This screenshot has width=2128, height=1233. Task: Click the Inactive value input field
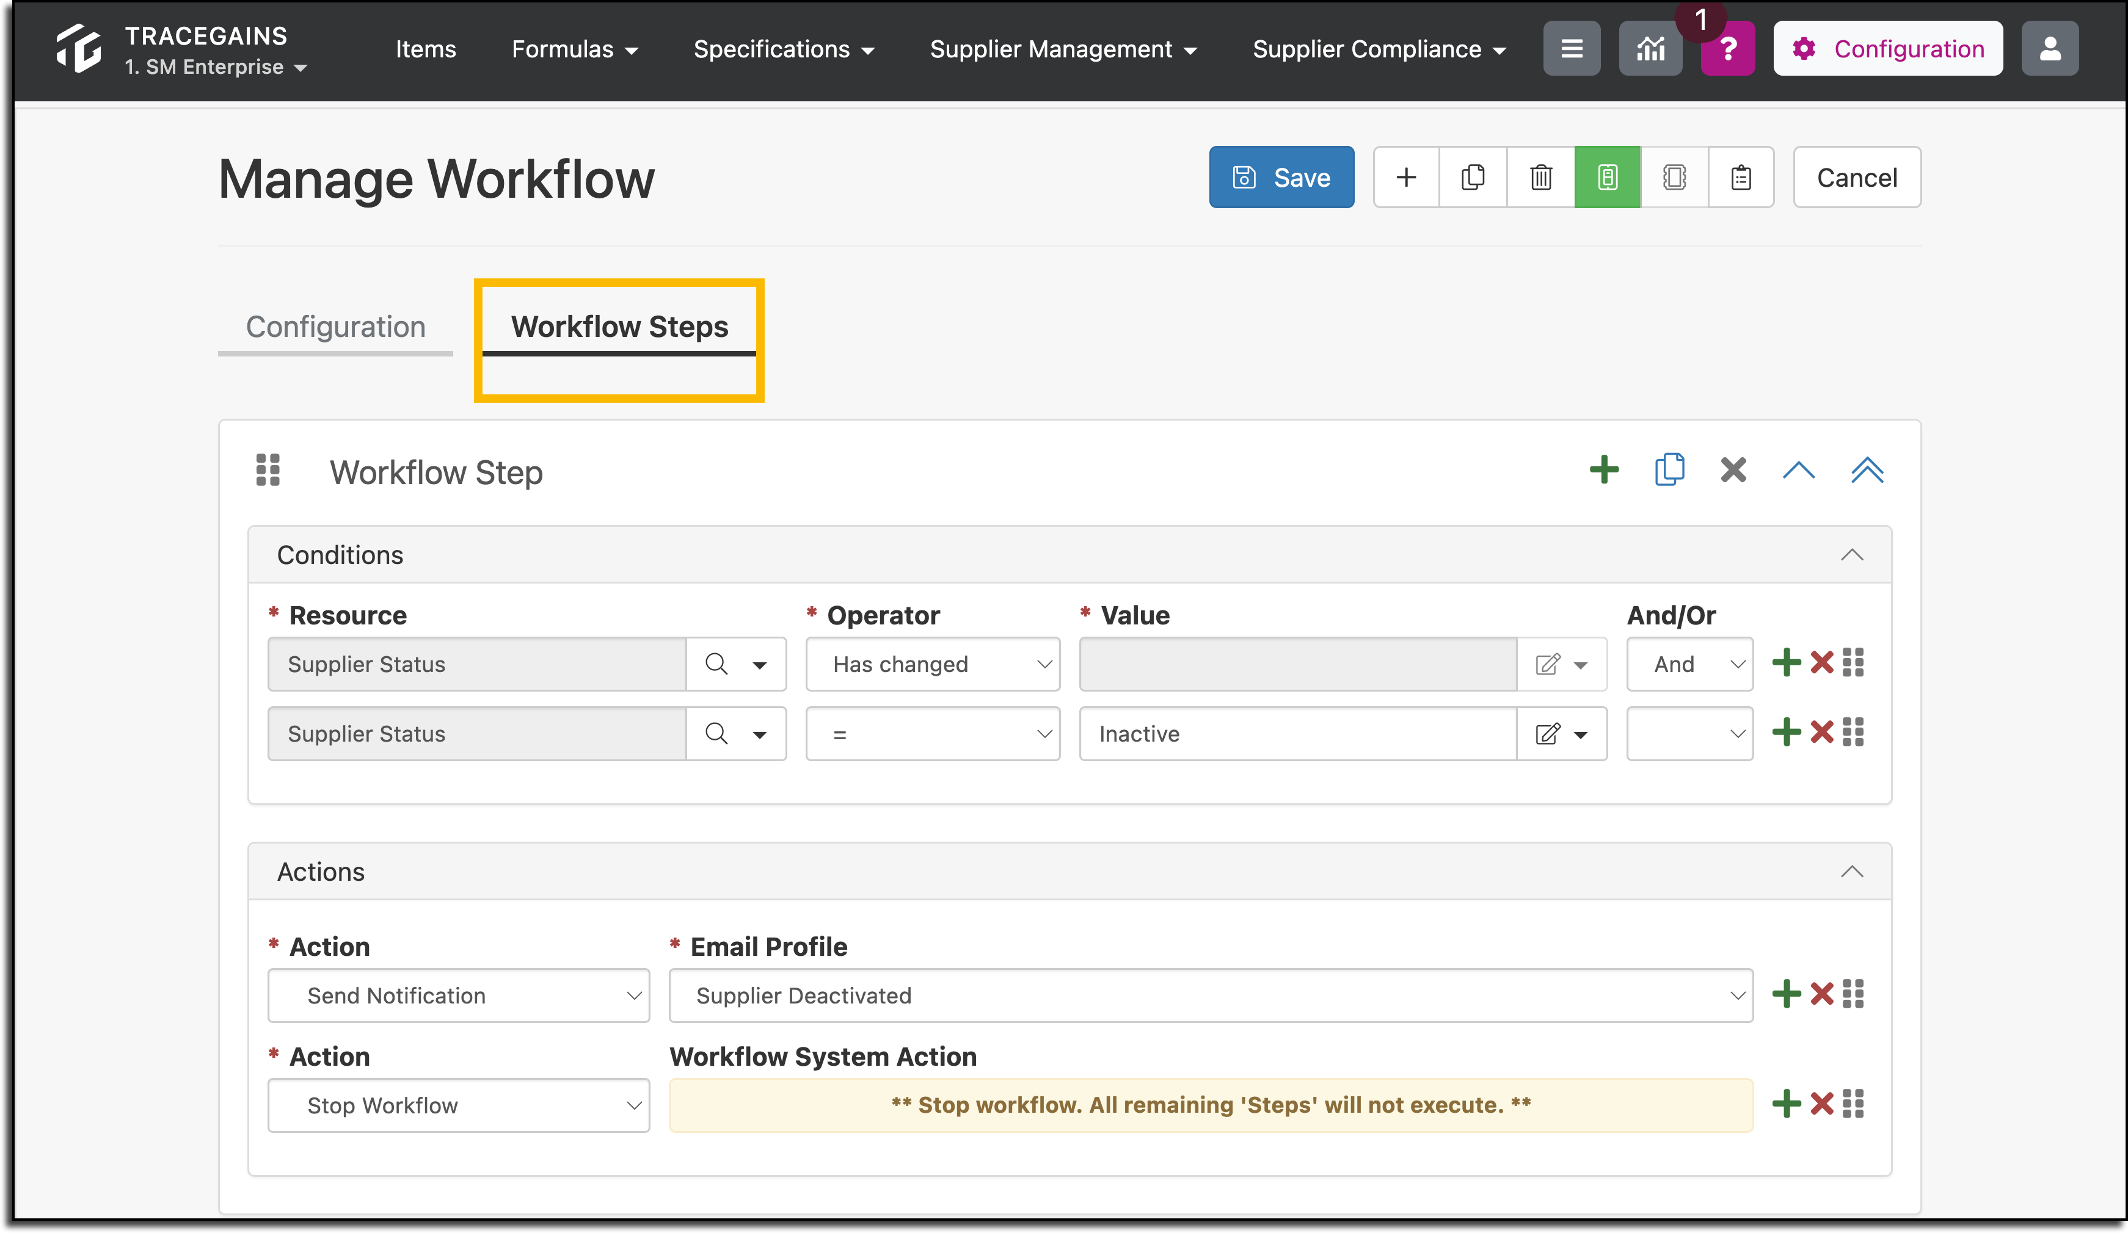point(1298,733)
